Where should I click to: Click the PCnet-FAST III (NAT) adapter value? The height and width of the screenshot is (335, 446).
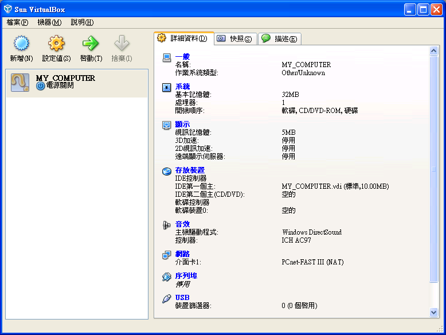[312, 262]
